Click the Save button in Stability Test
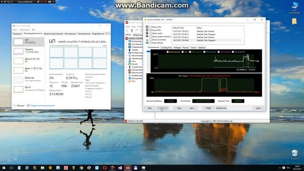 click(x=192, y=108)
